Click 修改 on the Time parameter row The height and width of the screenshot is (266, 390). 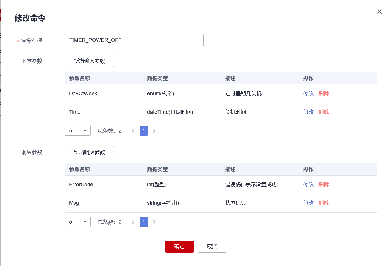coord(308,112)
